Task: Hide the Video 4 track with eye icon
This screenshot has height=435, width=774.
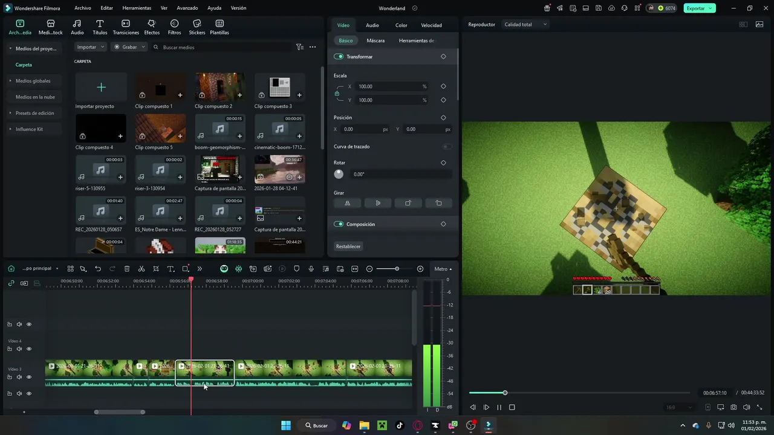Action: pyautogui.click(x=28, y=349)
